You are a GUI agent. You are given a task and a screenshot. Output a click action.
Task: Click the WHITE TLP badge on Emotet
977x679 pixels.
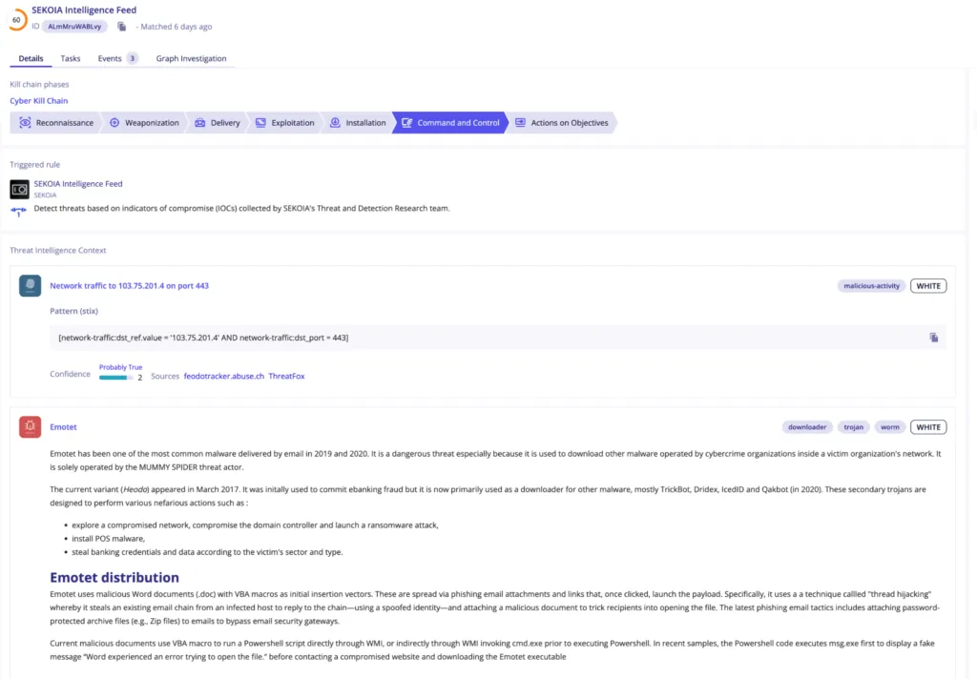tap(928, 427)
